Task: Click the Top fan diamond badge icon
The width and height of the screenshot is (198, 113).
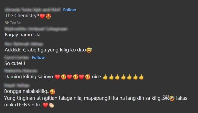Action: [x=7, y=23]
